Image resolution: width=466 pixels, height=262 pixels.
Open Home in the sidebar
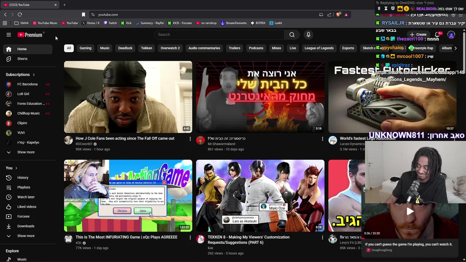[x=28, y=49]
